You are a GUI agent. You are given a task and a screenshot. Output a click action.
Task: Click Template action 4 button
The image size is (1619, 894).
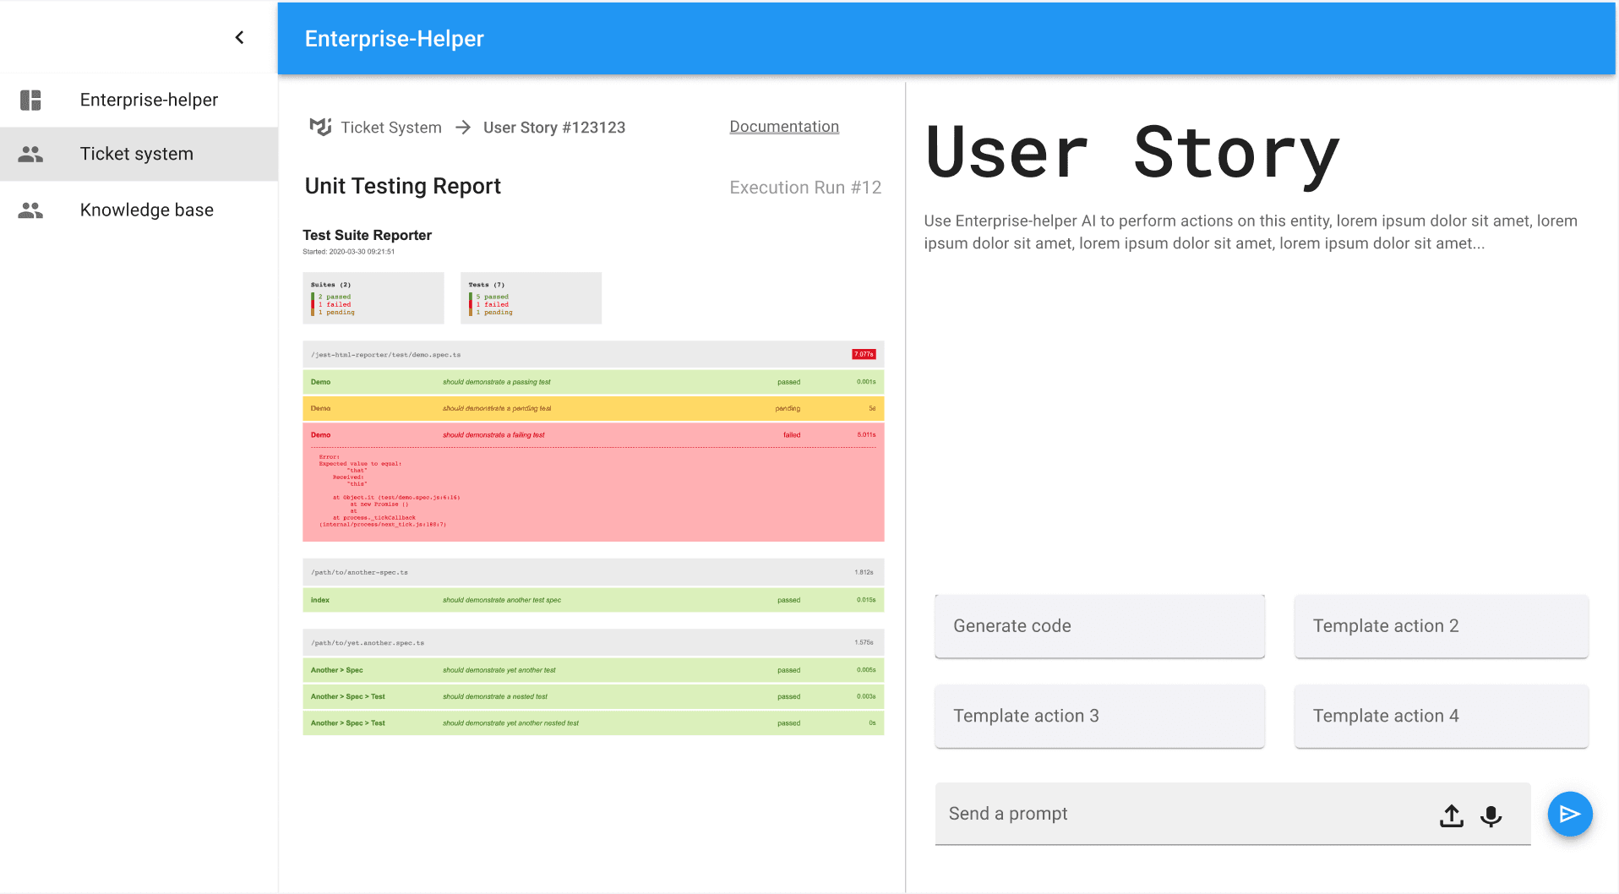point(1440,716)
